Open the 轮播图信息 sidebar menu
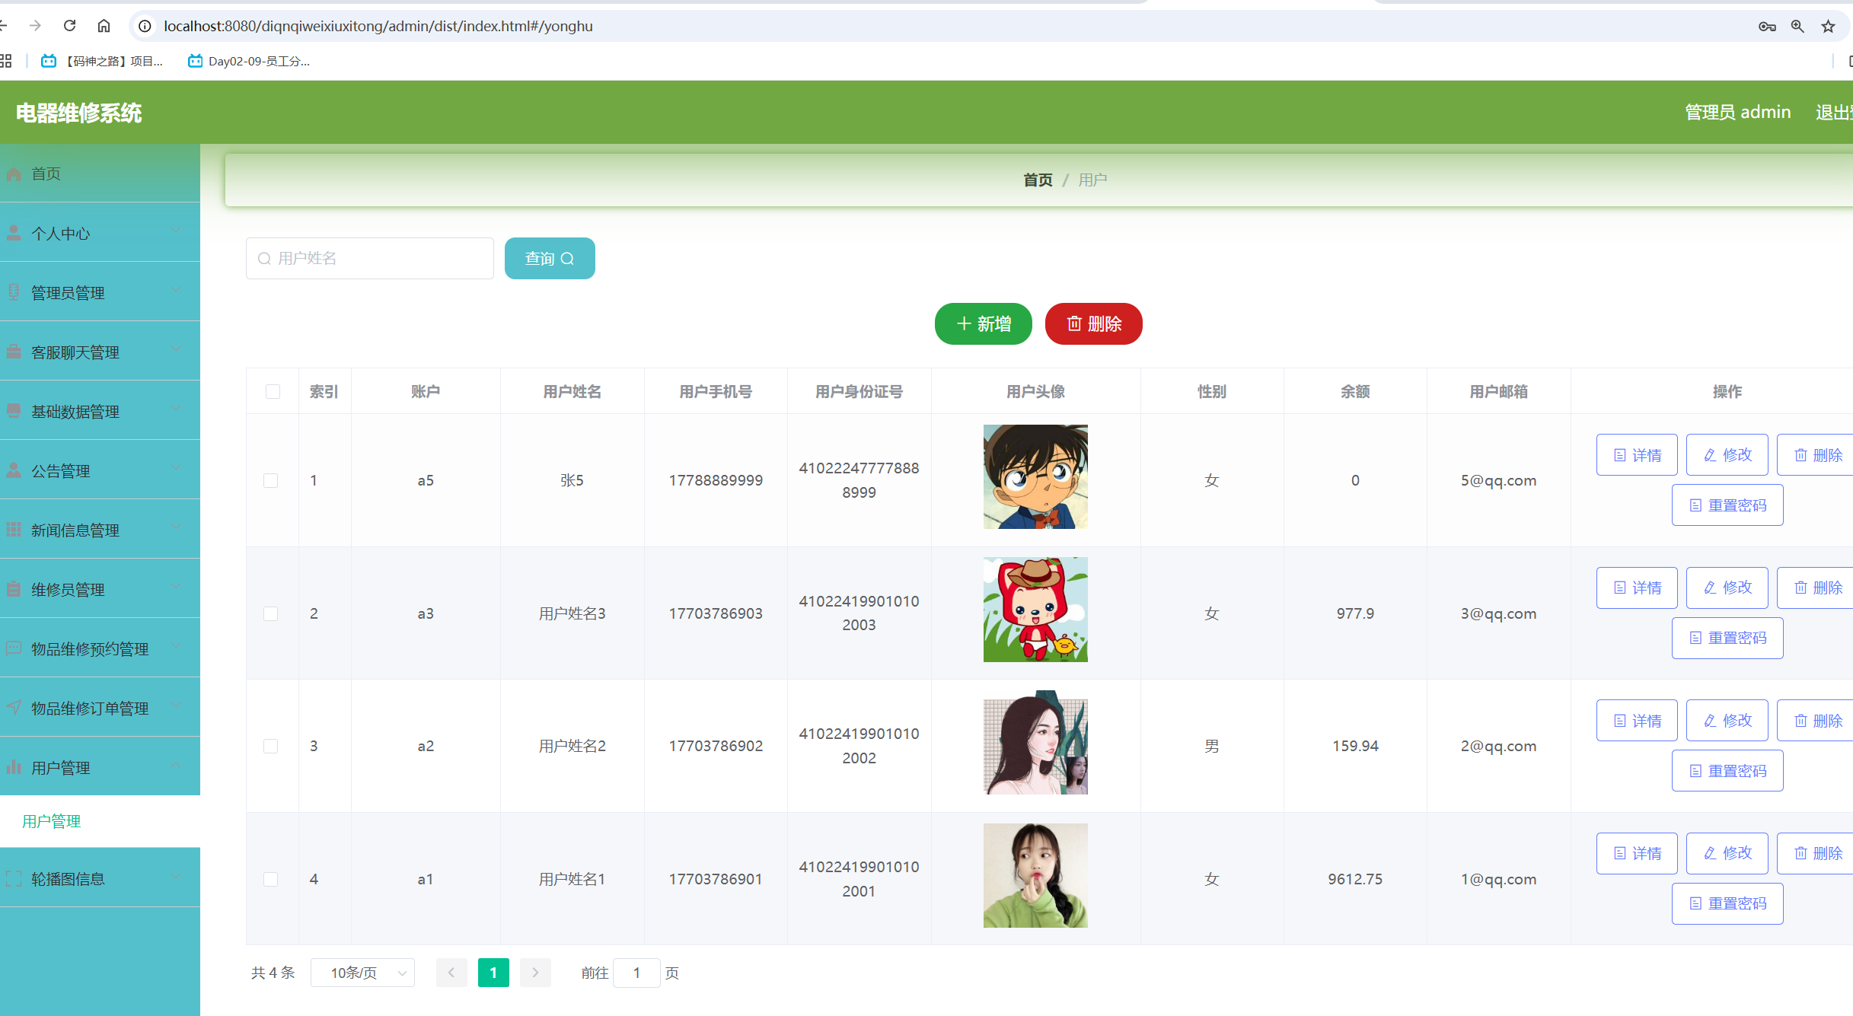The image size is (1853, 1016). click(x=100, y=878)
